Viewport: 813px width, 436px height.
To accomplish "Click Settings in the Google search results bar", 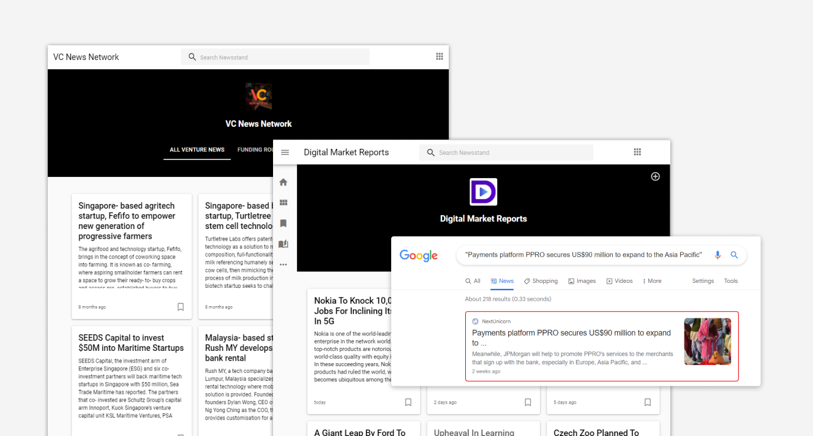I will (x=702, y=280).
